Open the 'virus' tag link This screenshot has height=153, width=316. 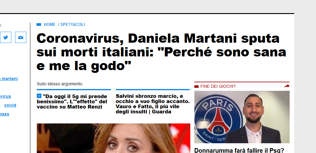click(6, 96)
